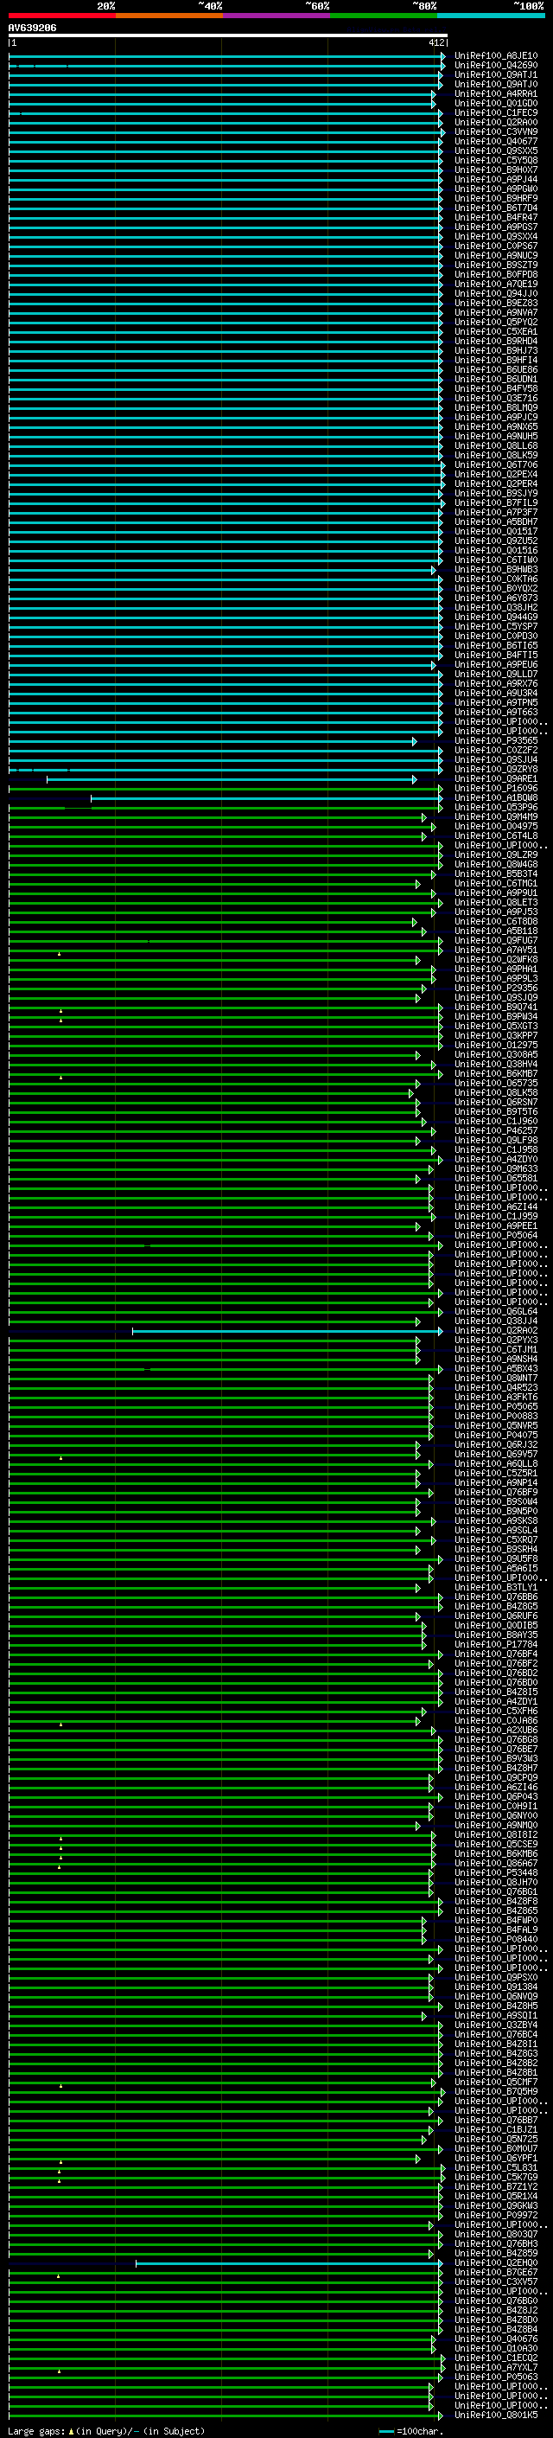The image size is (553, 2438).
Task: Select the UniRef100_Q6P043 label
Action: pos(496,1797)
